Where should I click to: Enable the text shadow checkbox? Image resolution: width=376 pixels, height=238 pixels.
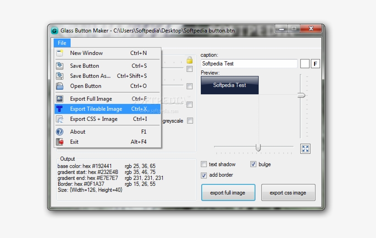[204, 164]
